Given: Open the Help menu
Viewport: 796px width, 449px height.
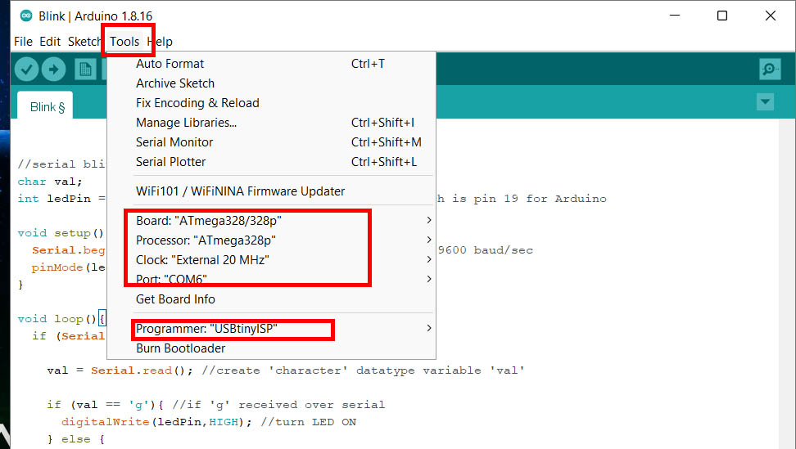Looking at the screenshot, I should pyautogui.click(x=160, y=42).
